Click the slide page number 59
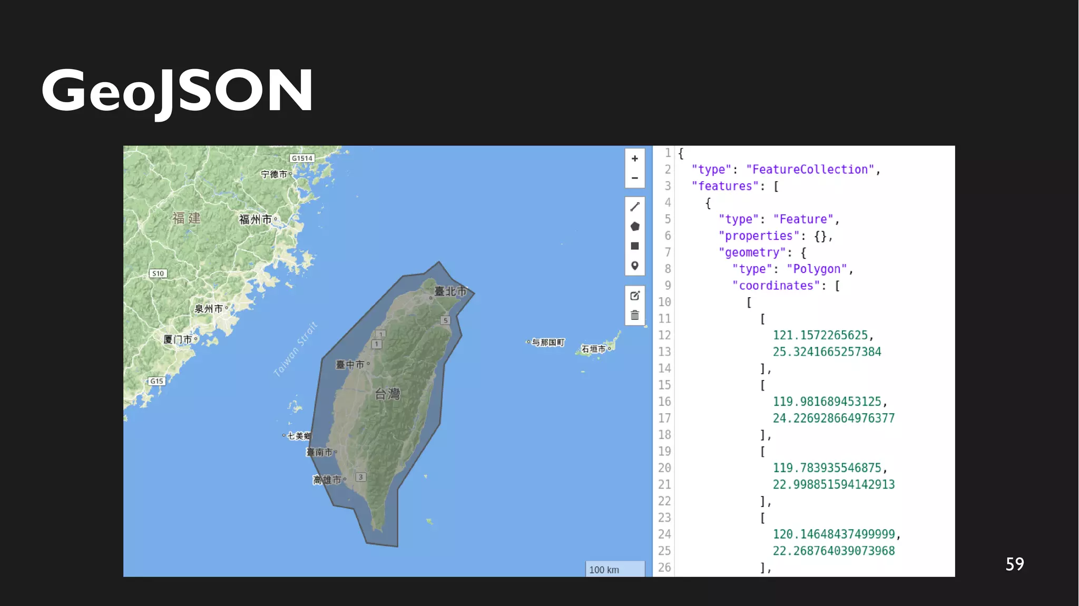 (1015, 564)
